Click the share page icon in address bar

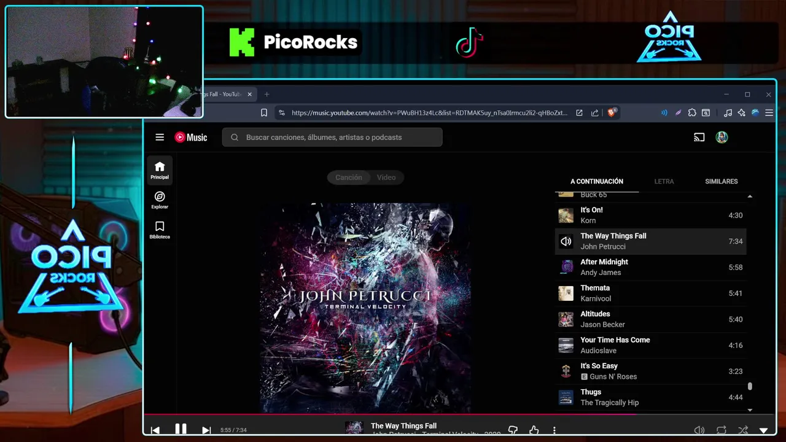[594, 112]
